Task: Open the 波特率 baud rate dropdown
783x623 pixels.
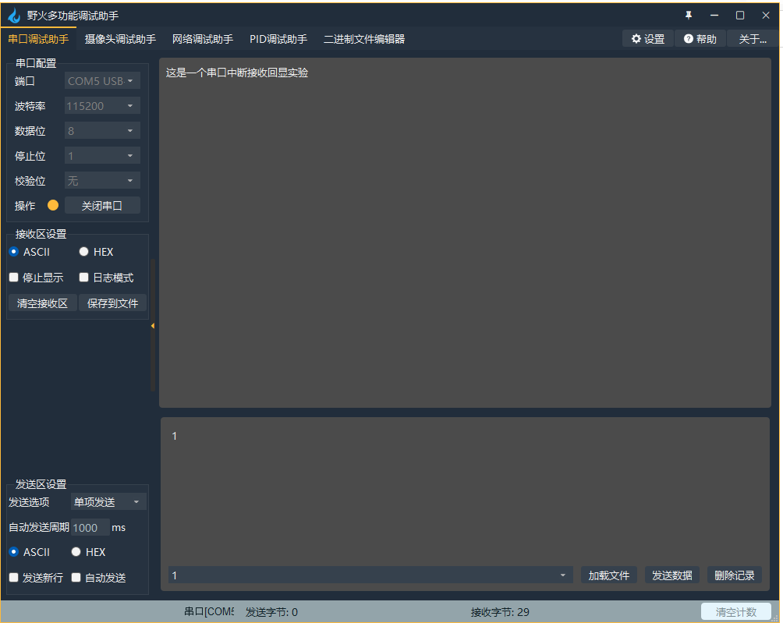Action: coord(101,105)
